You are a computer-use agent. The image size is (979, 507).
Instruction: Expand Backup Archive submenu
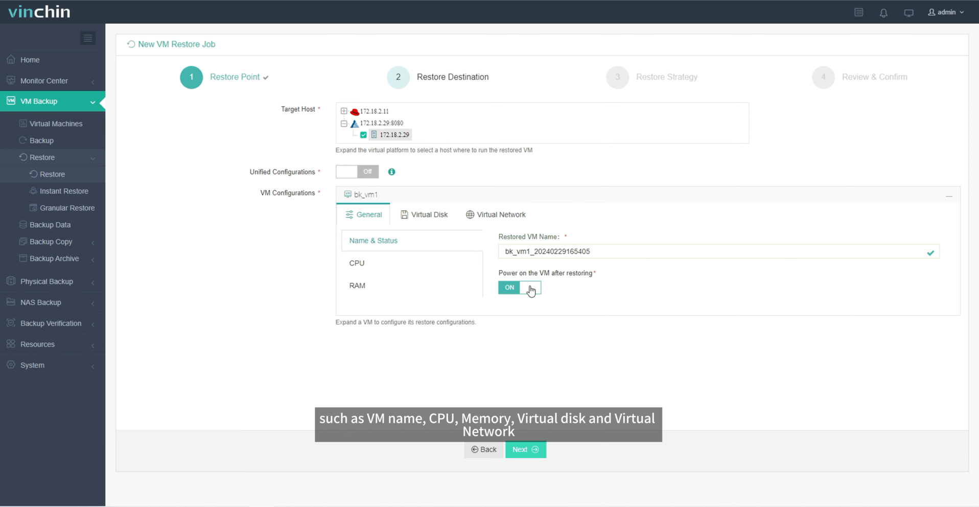[53, 258]
